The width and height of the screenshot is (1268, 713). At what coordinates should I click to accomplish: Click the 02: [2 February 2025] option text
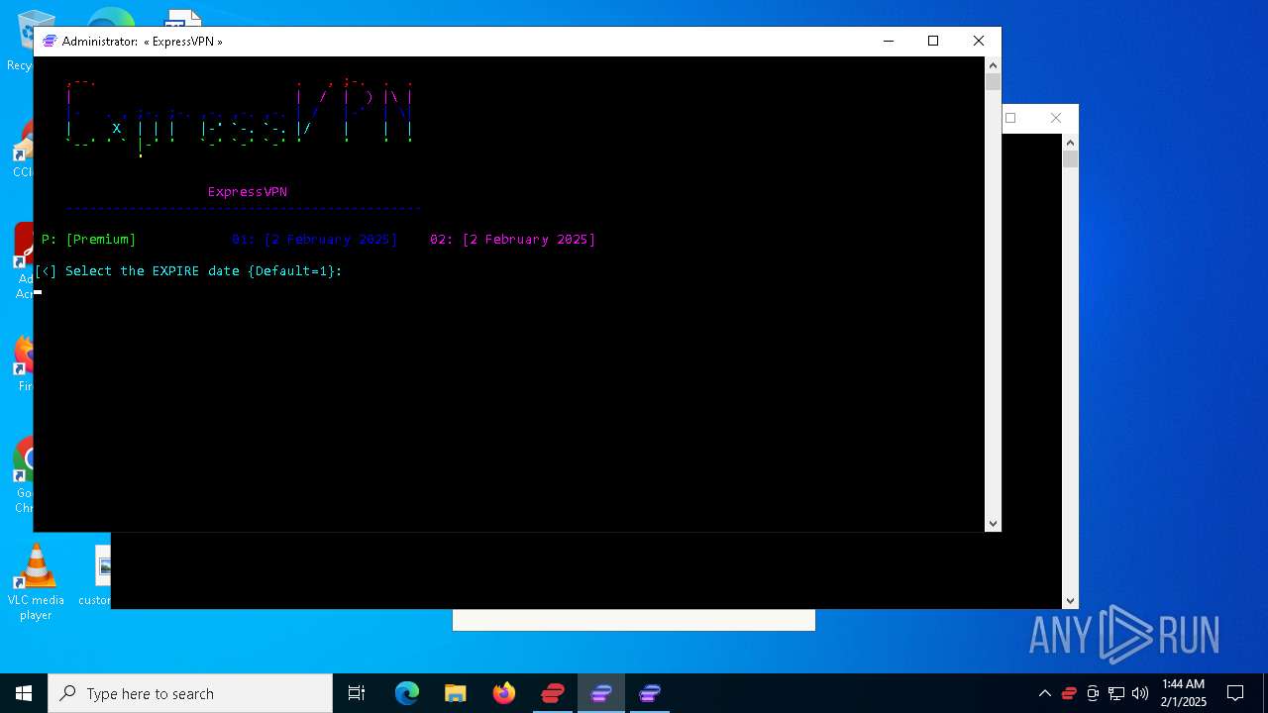pos(512,240)
